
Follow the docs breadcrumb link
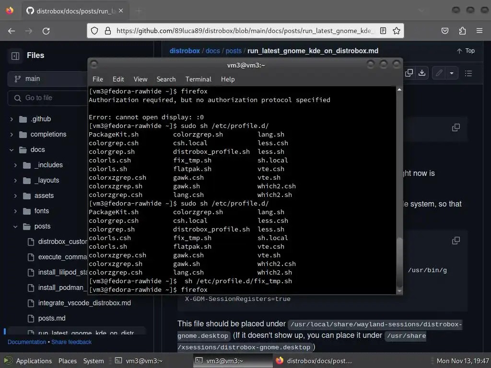[212, 51]
